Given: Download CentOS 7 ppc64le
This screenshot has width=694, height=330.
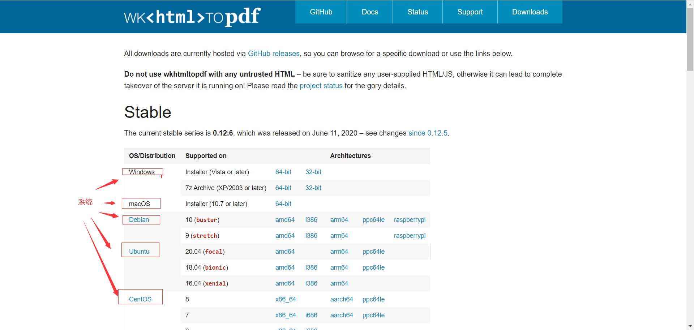Looking at the screenshot, I should pyautogui.click(x=373, y=315).
